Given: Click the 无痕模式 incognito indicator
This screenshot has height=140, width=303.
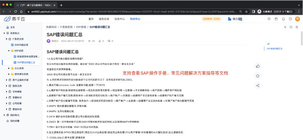Looking at the screenshot, I should (276, 12).
